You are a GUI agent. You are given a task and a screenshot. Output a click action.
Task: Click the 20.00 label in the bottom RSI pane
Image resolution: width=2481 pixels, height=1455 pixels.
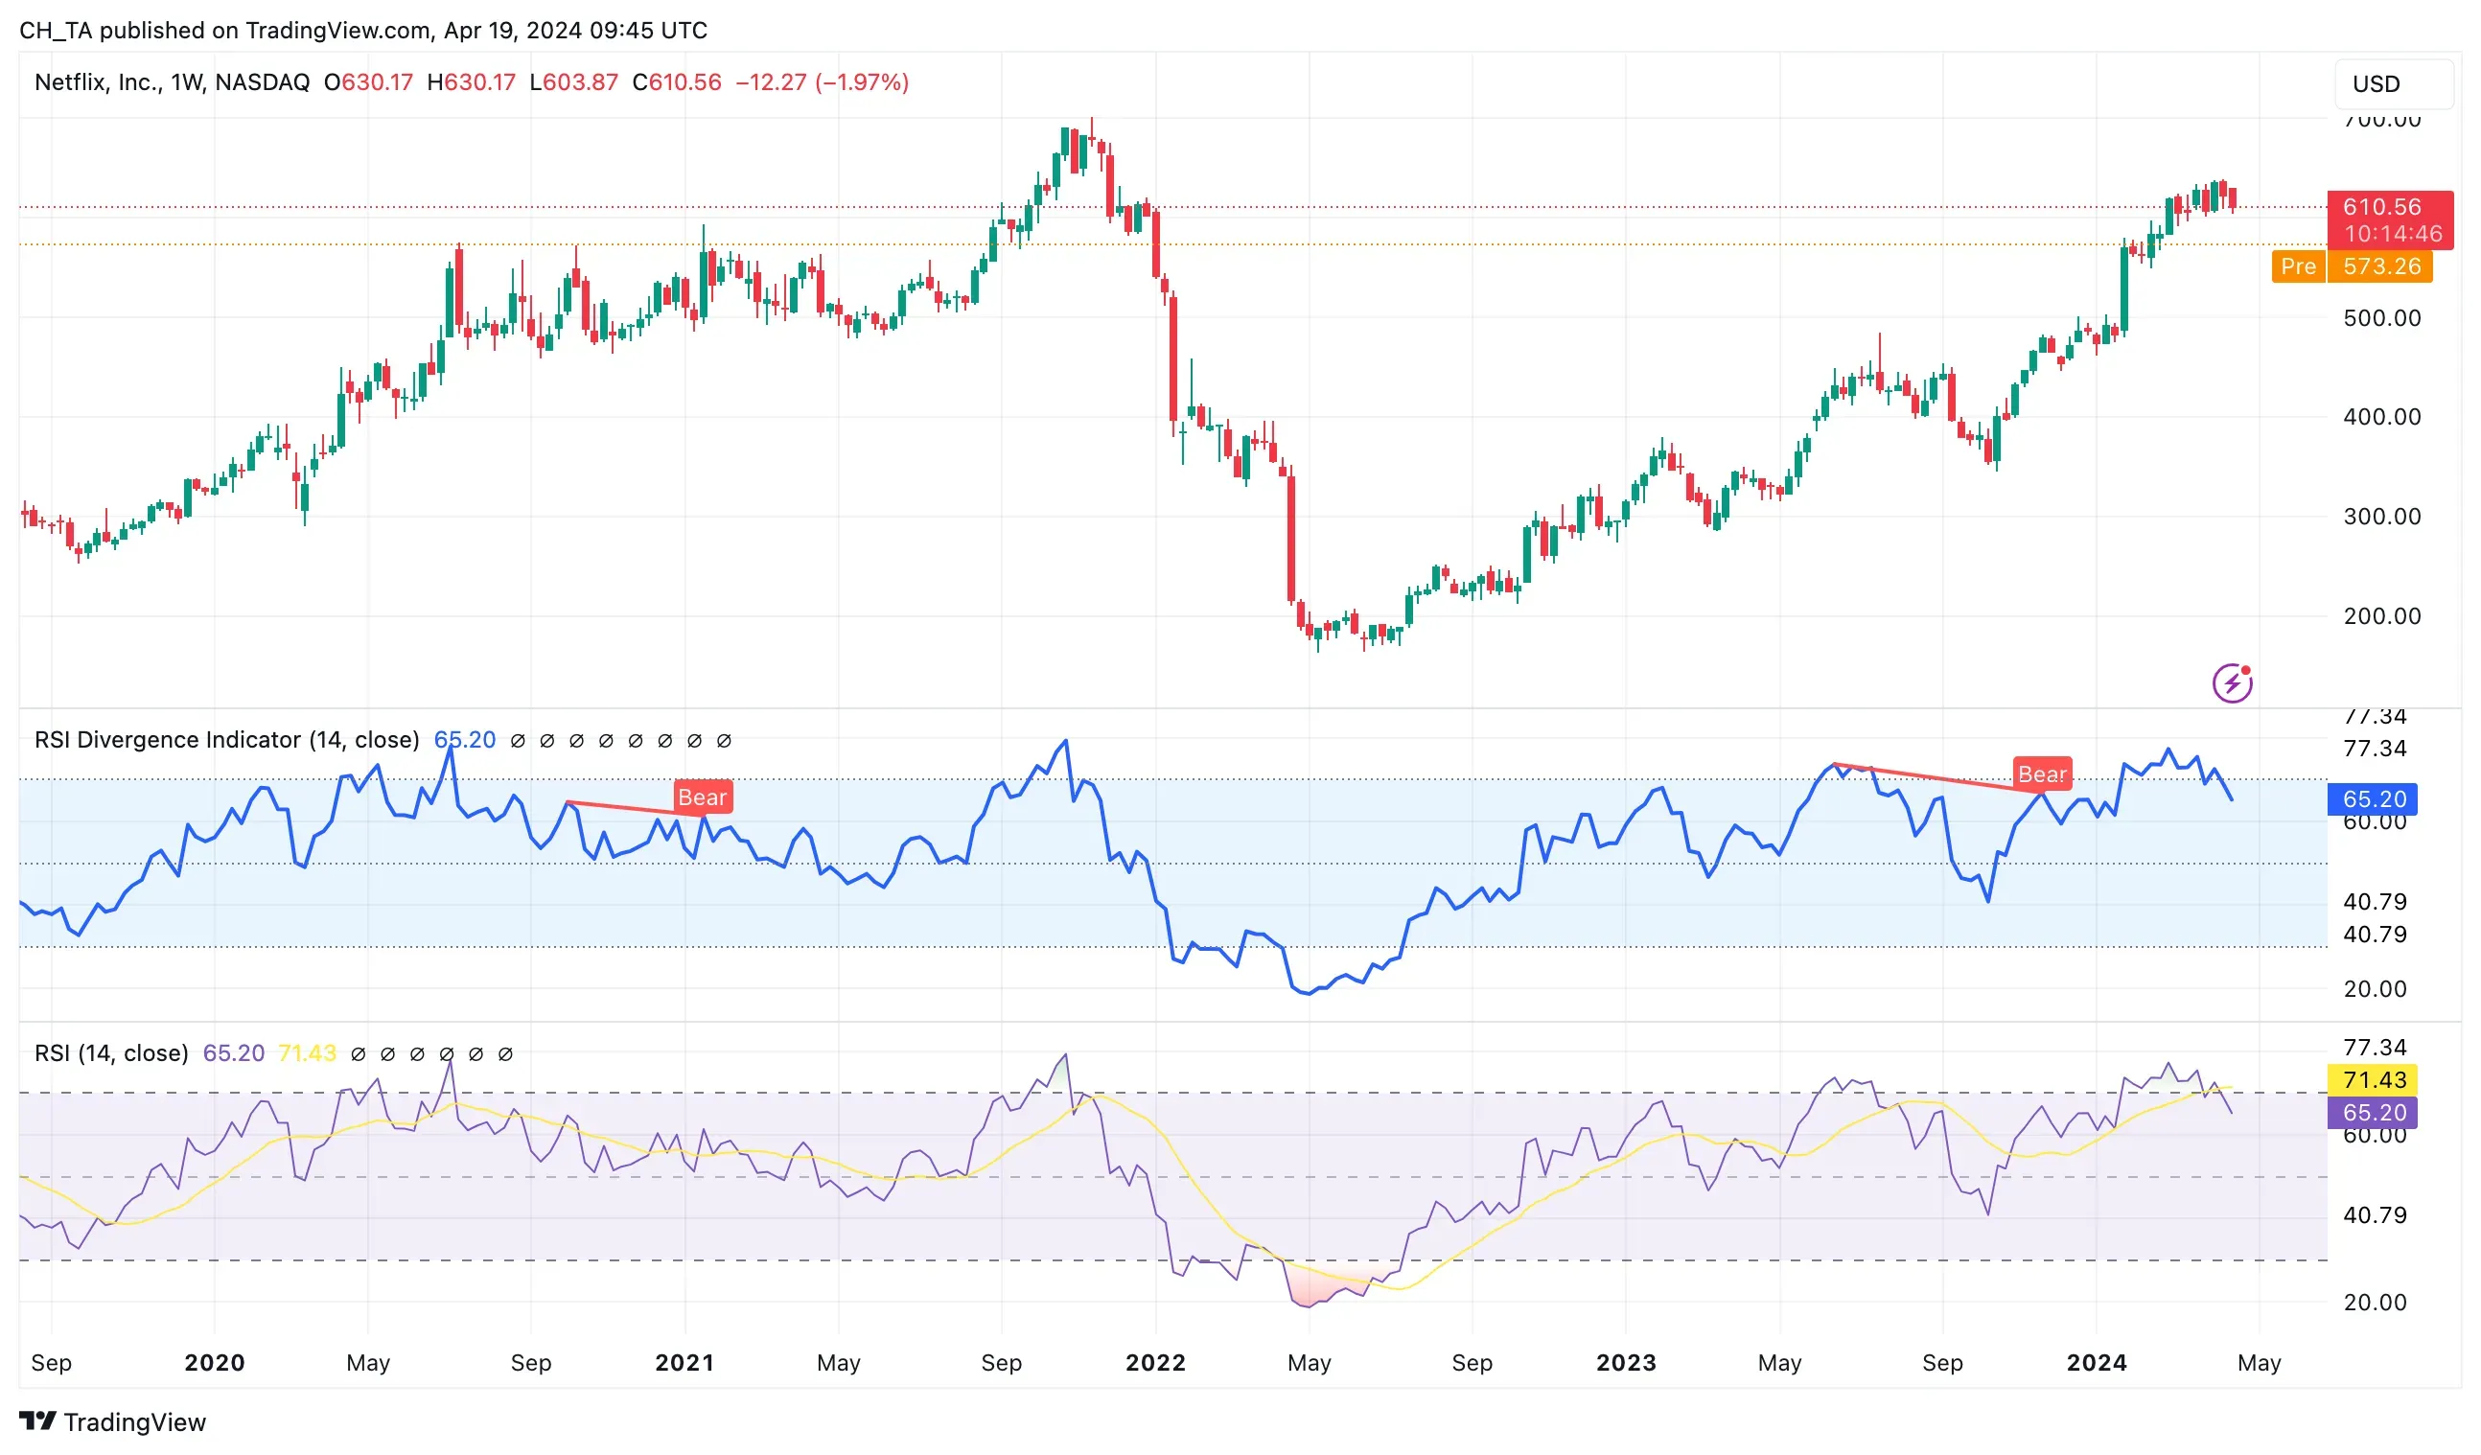pyautogui.click(x=2375, y=1302)
